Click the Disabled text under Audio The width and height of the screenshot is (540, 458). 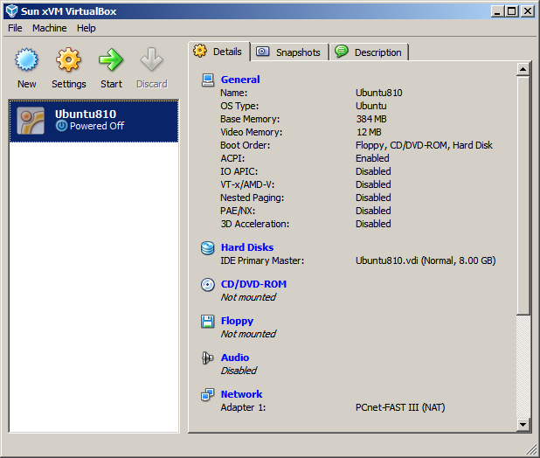click(239, 371)
